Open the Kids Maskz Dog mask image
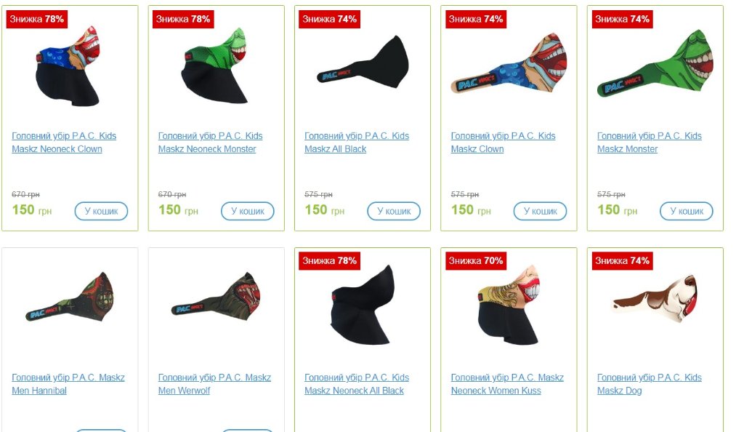 (655, 299)
